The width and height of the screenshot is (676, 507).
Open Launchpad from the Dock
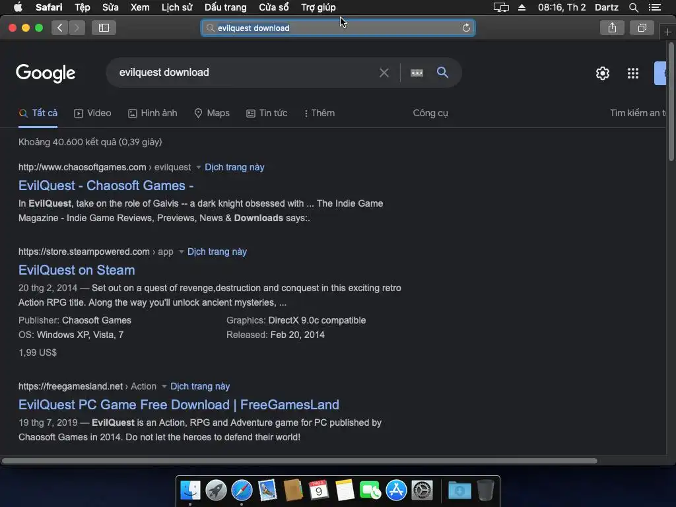click(x=216, y=490)
